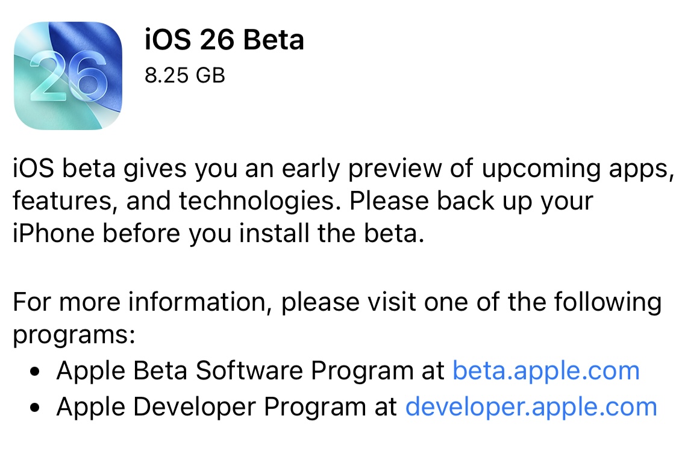This screenshot has height=463, width=682.
Task: Select the 8.25 GB download size text
Action: click(x=184, y=76)
